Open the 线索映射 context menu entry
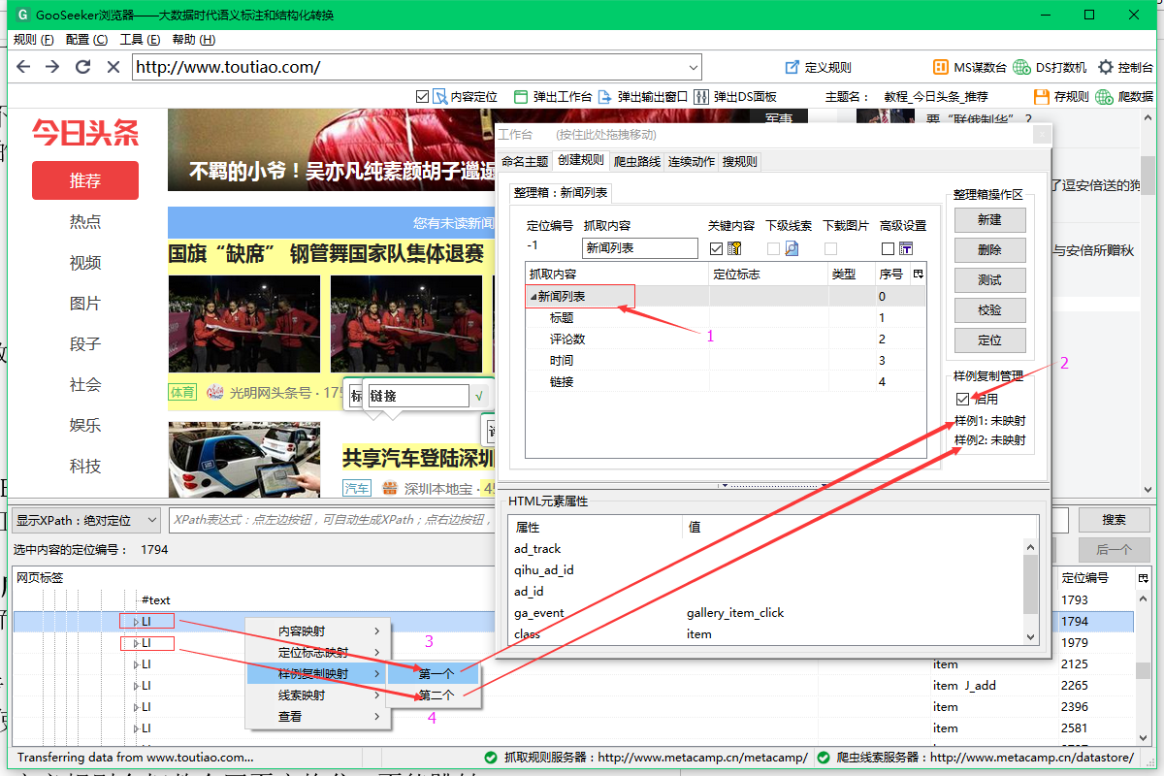The width and height of the screenshot is (1164, 776). pyautogui.click(x=318, y=695)
